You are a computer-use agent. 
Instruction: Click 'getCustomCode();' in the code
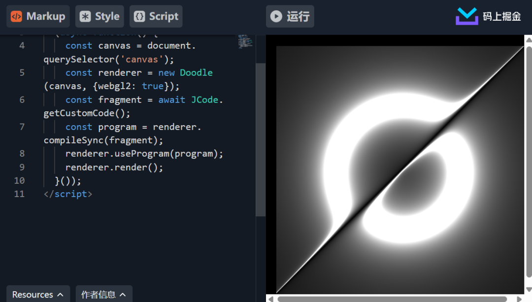(x=87, y=113)
